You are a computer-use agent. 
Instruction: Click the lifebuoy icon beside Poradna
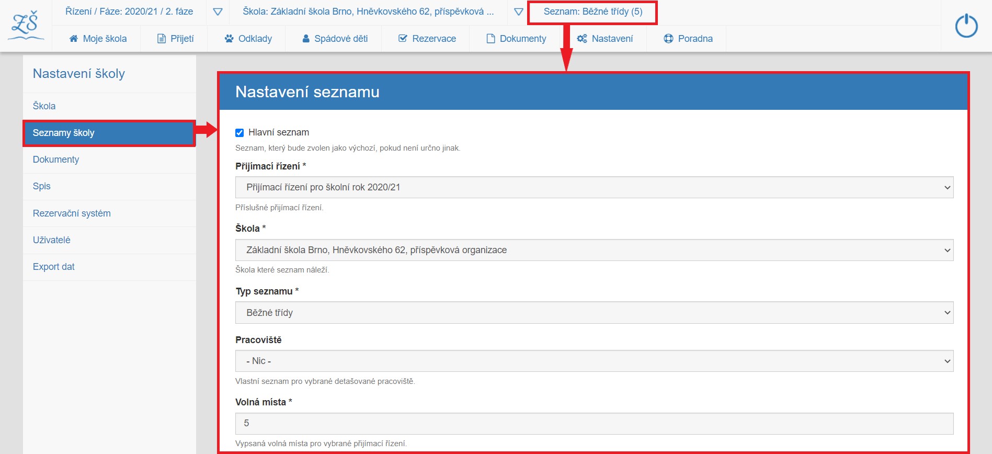pos(668,39)
